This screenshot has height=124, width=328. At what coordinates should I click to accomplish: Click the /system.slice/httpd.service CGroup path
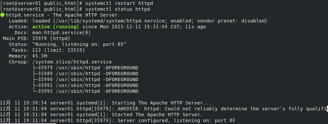[x=72, y=62]
